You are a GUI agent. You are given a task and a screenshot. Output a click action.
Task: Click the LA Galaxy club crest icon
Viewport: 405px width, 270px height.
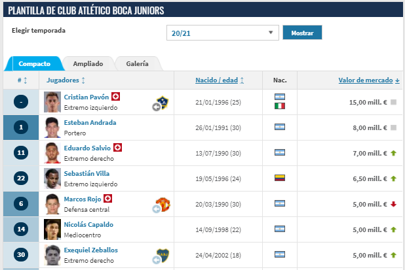tap(163, 103)
